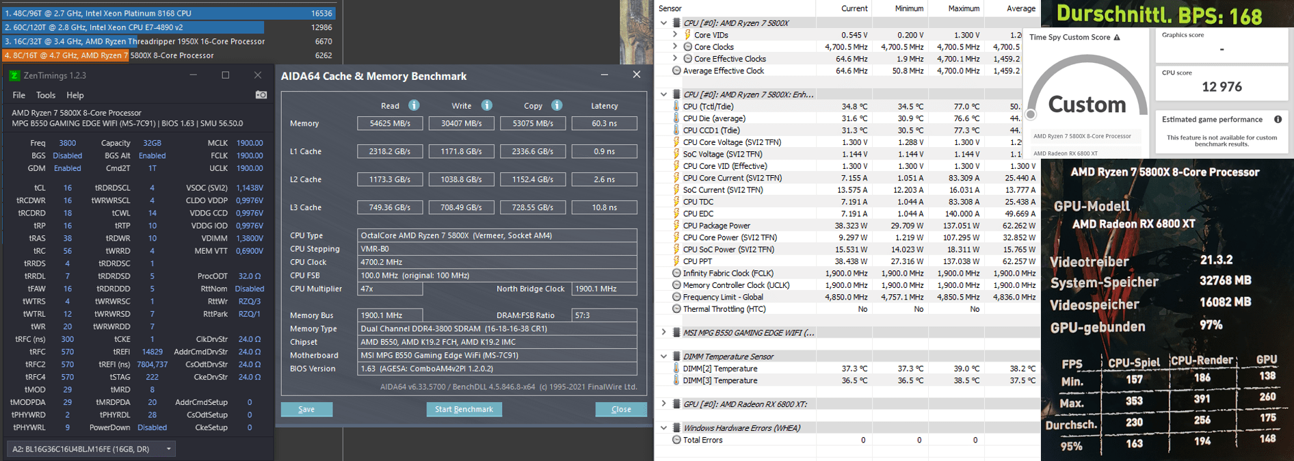Click the ZenTimings camera screenshot icon
Image resolution: width=1294 pixels, height=461 pixels.
coord(261,95)
